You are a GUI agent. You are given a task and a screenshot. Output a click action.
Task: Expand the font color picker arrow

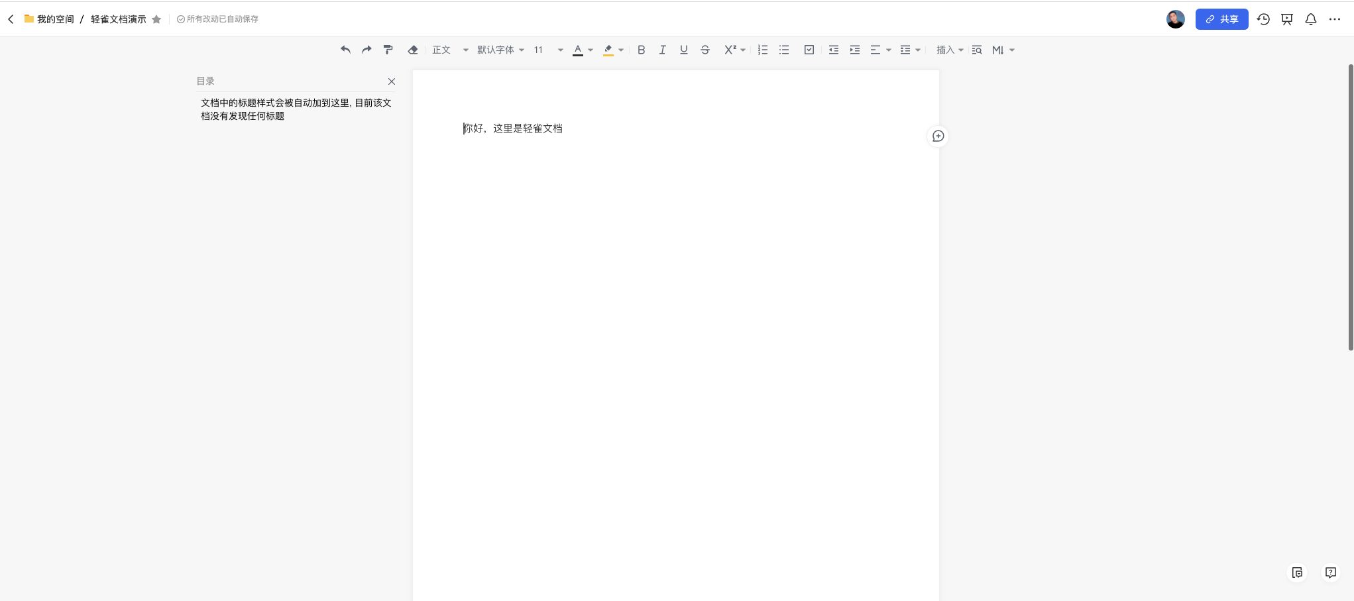click(591, 50)
